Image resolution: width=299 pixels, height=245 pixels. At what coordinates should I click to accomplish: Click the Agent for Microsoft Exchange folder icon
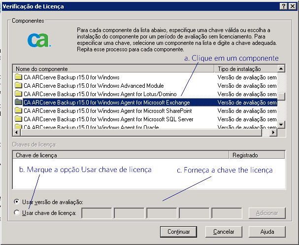(19, 103)
